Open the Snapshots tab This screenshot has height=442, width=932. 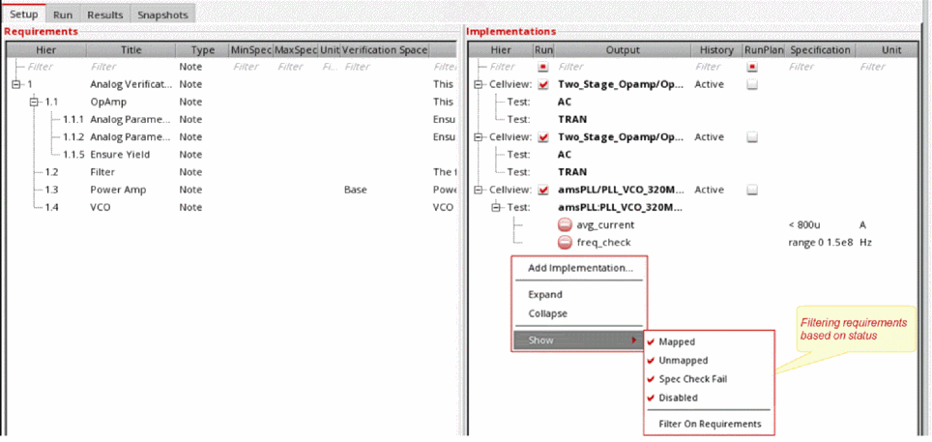[162, 15]
